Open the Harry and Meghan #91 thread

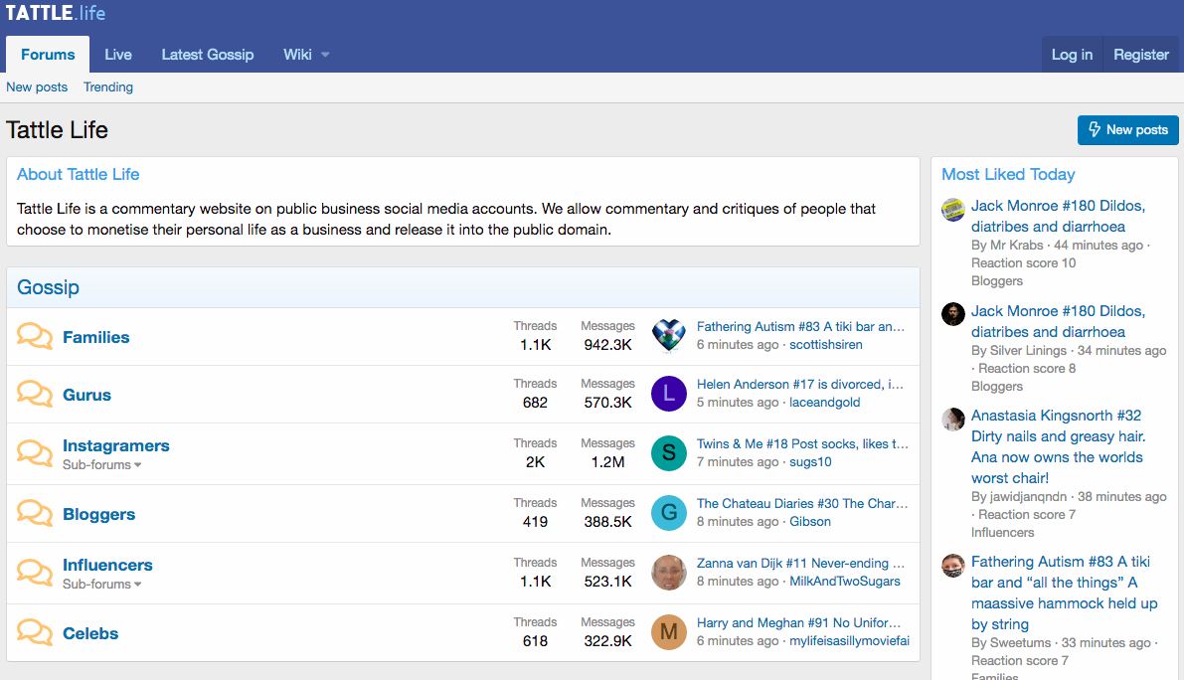click(802, 622)
